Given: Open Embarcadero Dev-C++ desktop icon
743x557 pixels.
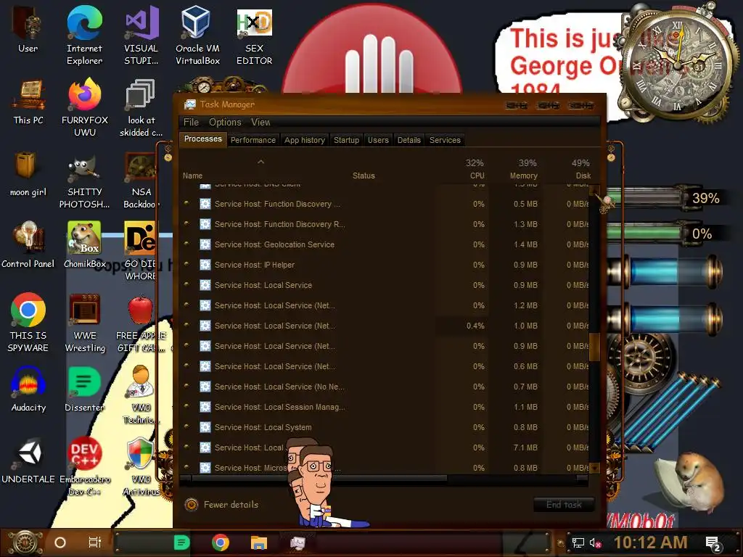Looking at the screenshot, I should click(x=85, y=466).
